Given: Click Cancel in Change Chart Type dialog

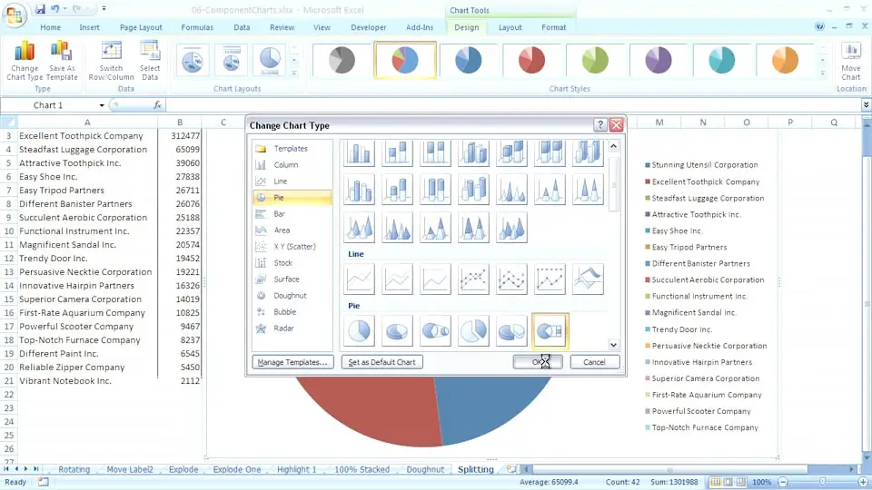Looking at the screenshot, I should click(x=594, y=362).
